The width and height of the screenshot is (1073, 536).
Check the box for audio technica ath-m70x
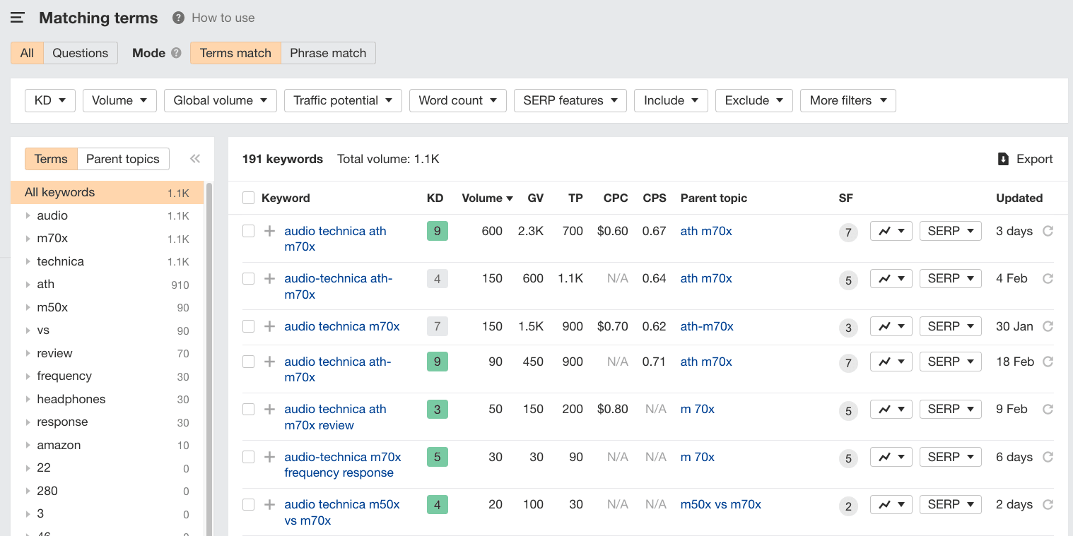[x=248, y=362]
